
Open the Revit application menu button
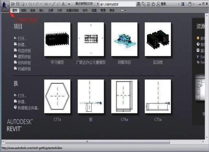[x=5, y=6]
